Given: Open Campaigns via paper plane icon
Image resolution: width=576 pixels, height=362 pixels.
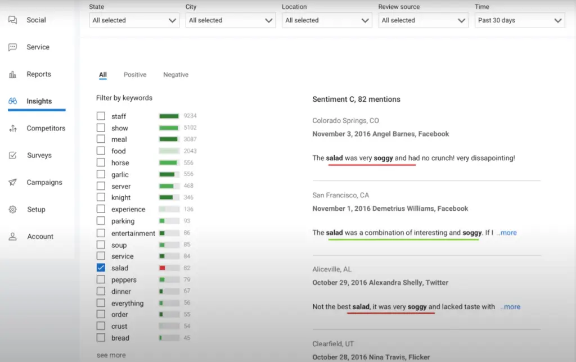Looking at the screenshot, I should 12,183.
